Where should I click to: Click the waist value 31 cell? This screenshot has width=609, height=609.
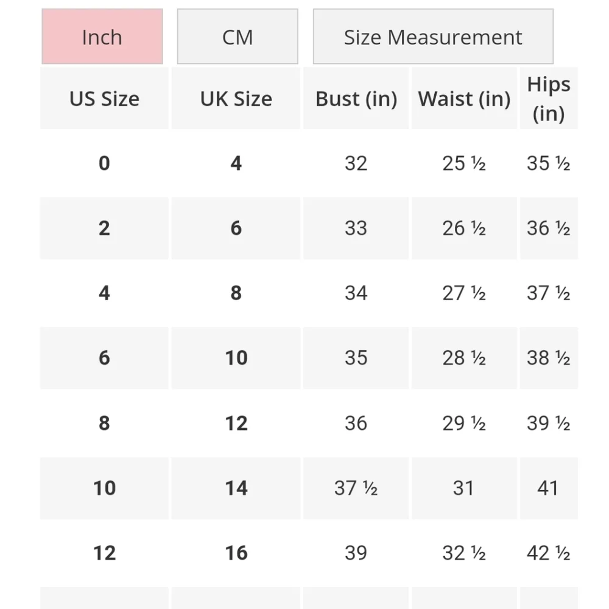[464, 488]
